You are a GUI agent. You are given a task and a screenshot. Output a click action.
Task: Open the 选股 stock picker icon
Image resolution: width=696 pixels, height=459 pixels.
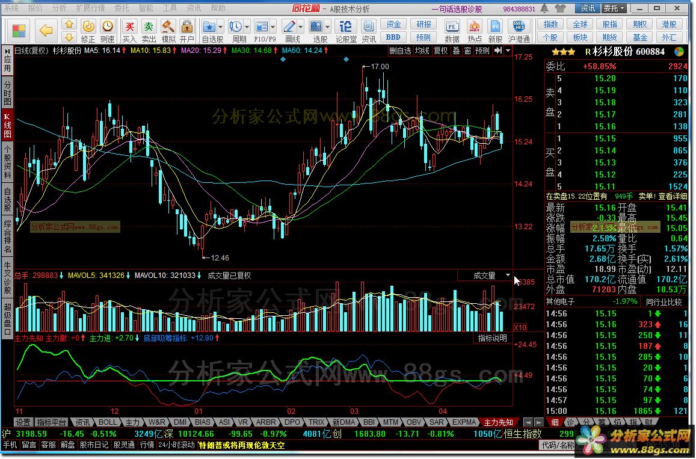click(316, 27)
